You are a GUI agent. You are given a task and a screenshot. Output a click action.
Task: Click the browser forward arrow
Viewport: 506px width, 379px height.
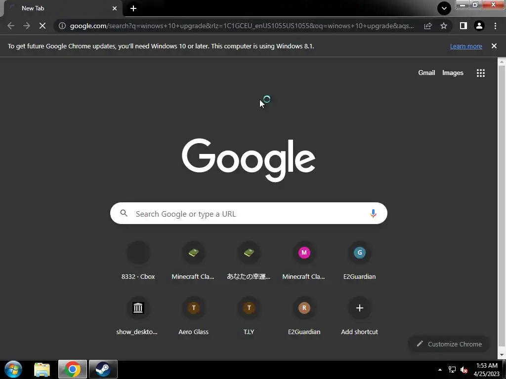pos(27,26)
